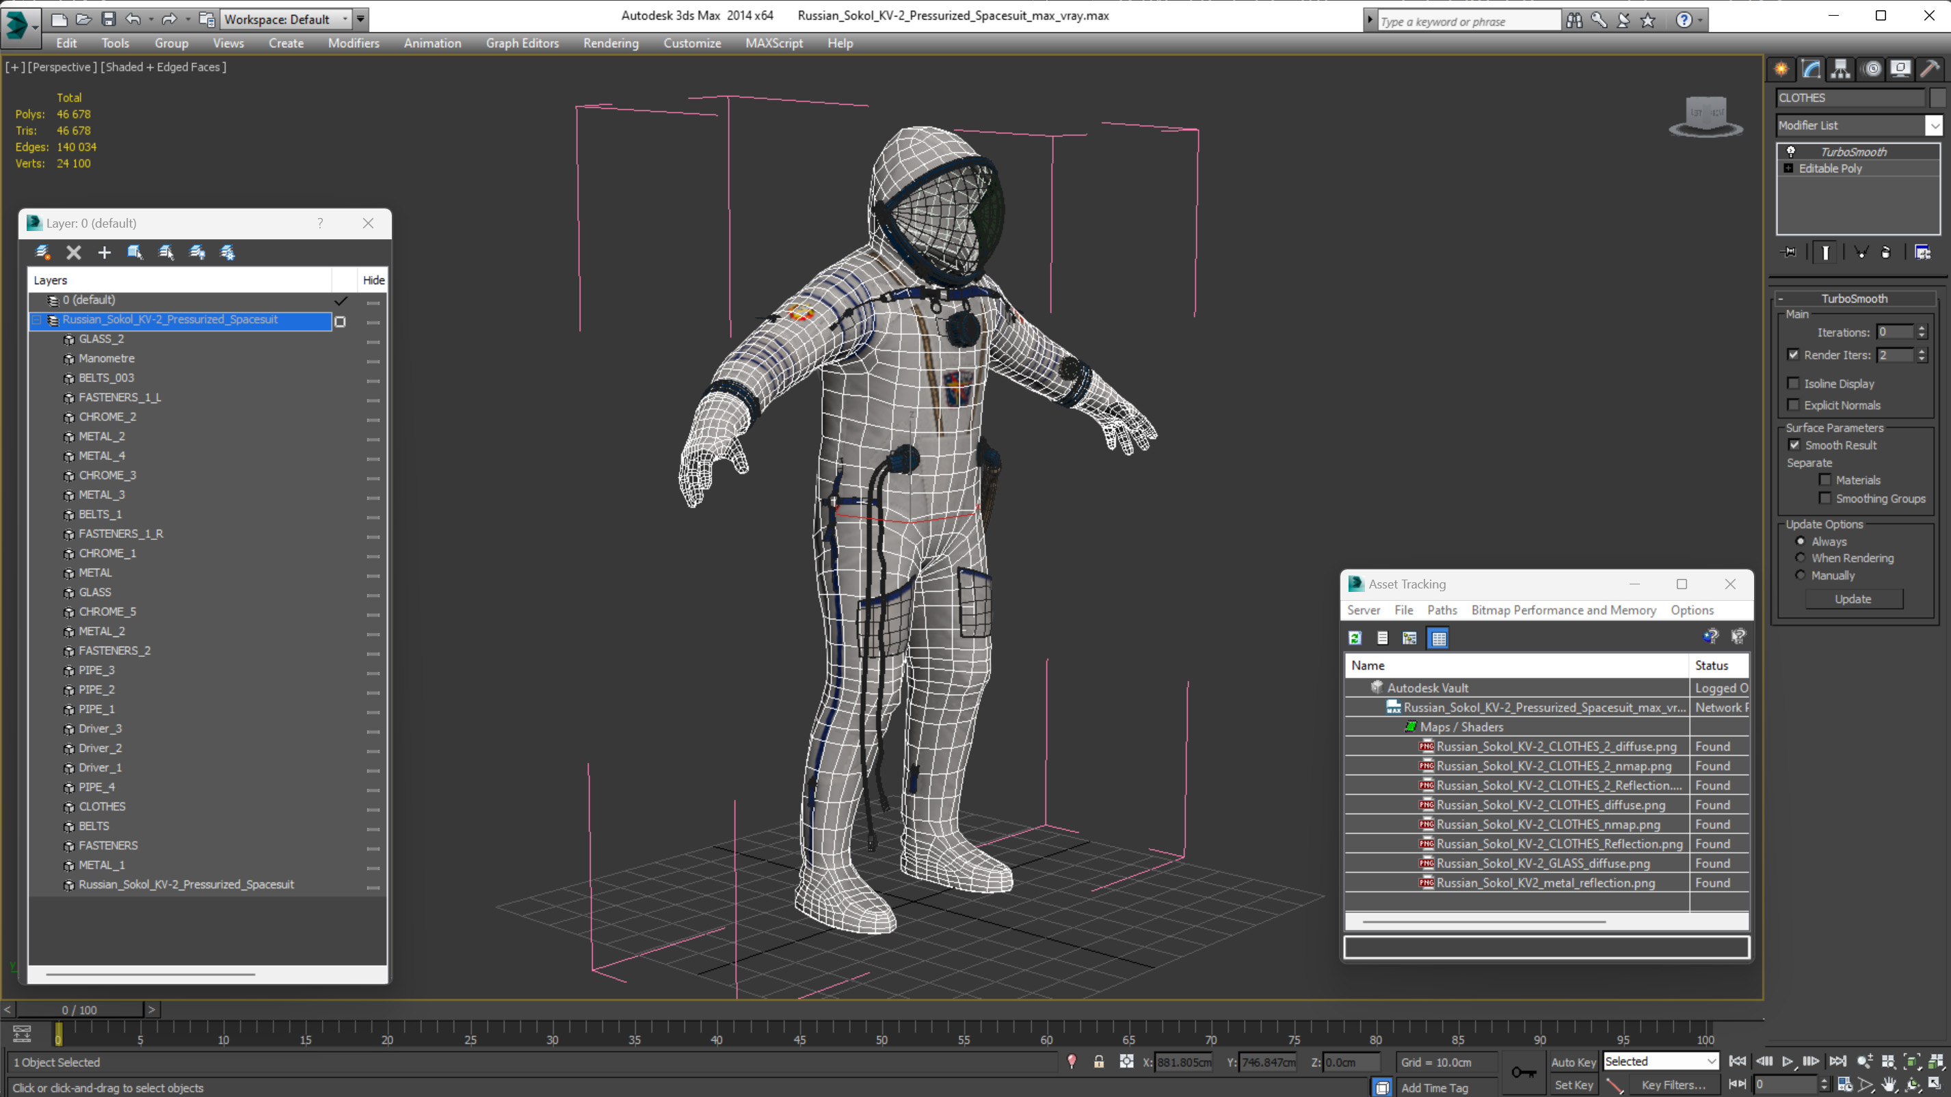Enable Separate by Materials checkbox
Viewport: 1951px width, 1097px height.
point(1825,479)
